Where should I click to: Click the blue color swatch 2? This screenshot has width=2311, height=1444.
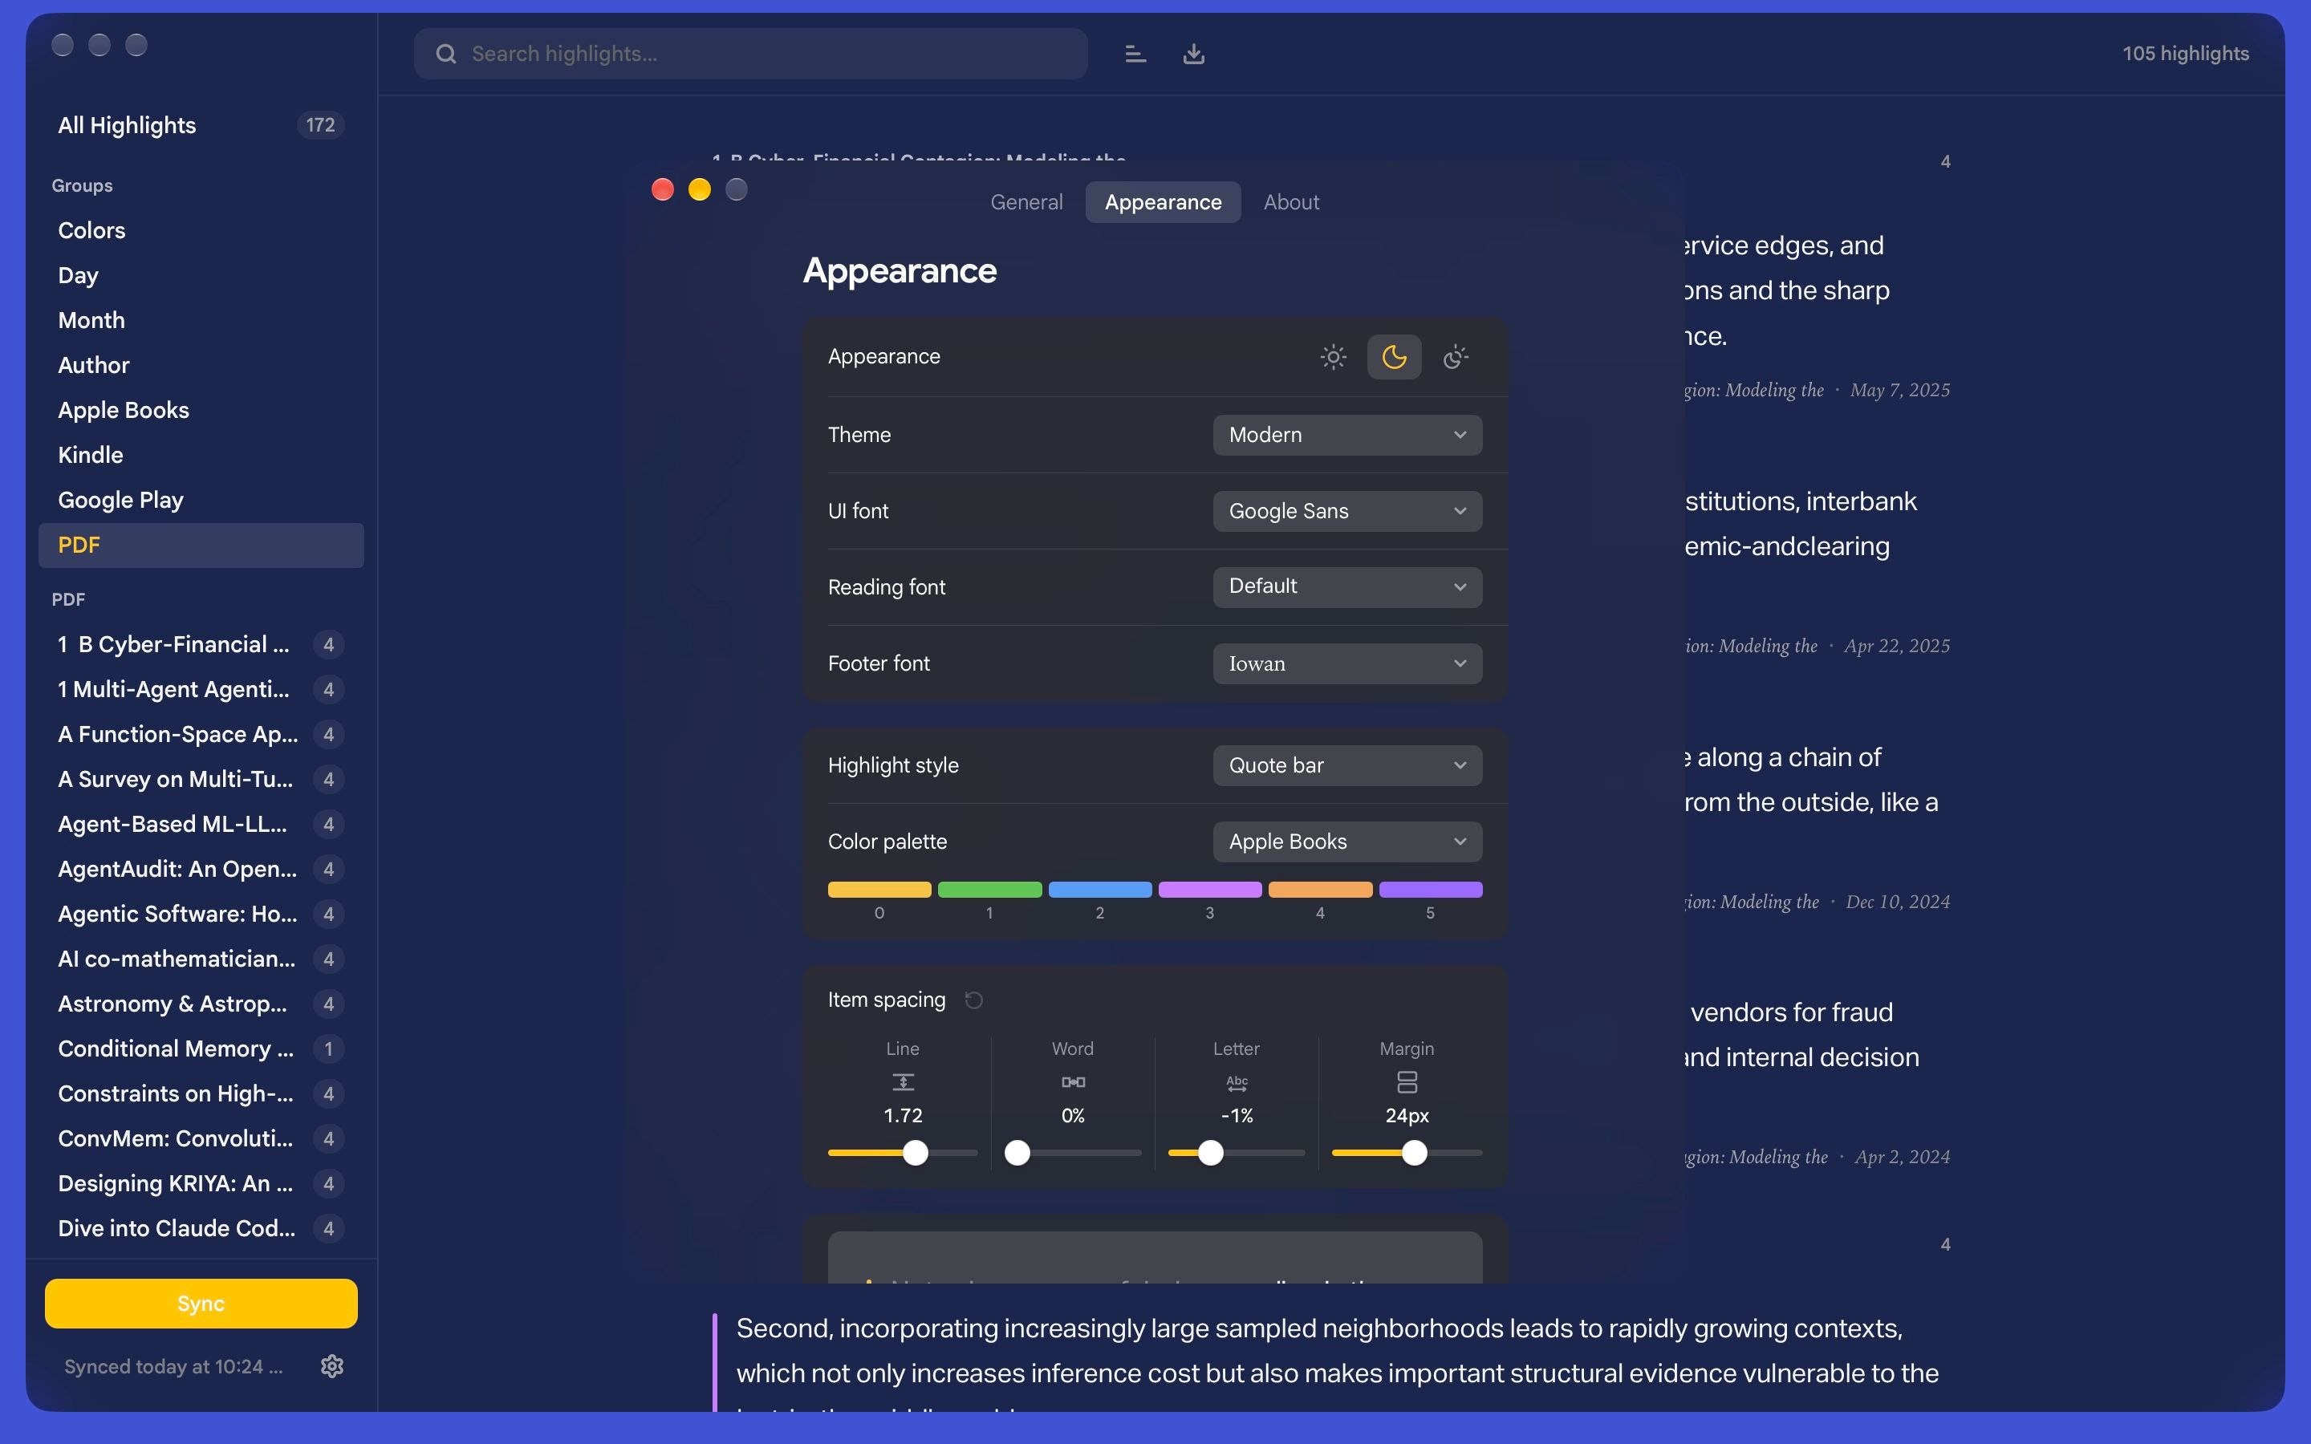[1099, 889]
